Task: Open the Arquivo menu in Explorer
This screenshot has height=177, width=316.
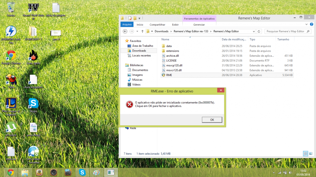Action: pyautogui.click(x=127, y=25)
